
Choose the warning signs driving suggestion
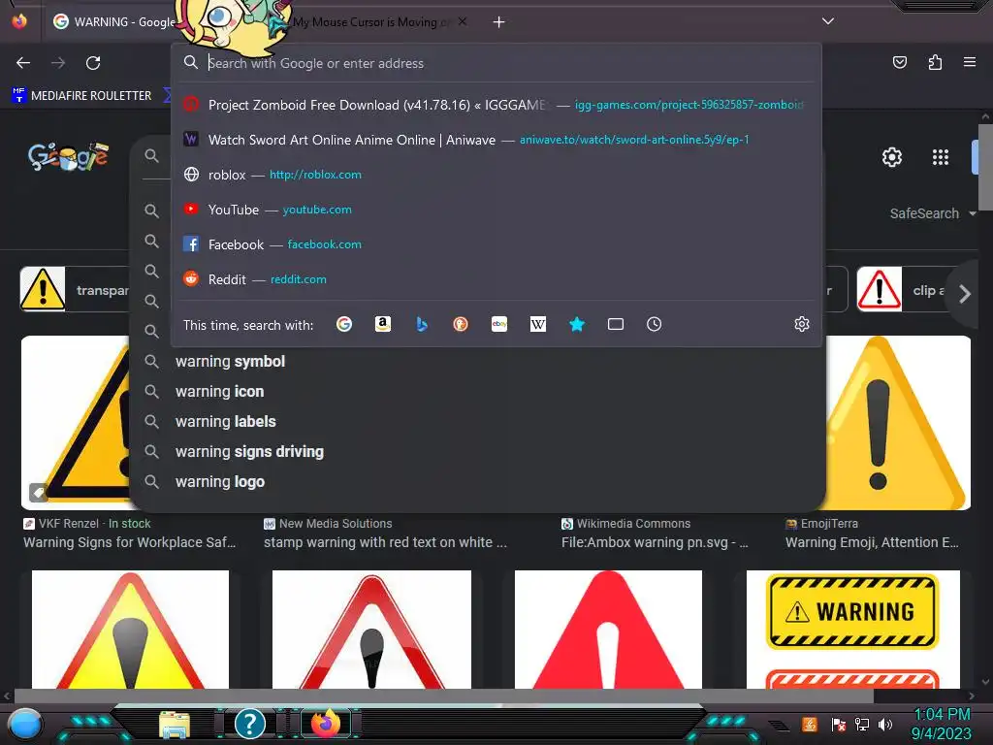point(249,452)
